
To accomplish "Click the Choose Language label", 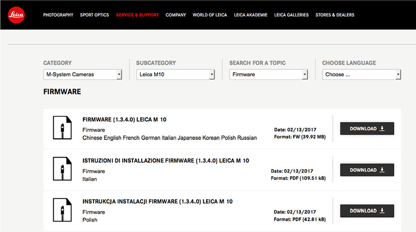I will point(349,63).
